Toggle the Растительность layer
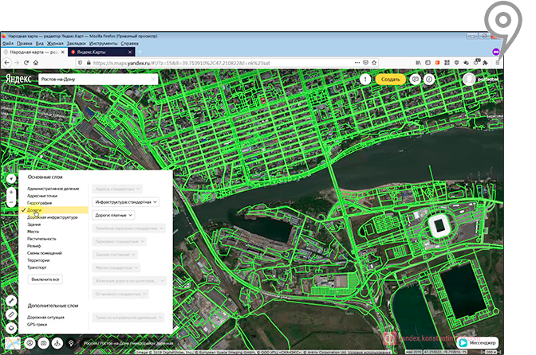Image resolution: width=536 pixels, height=355 pixels. click(41, 239)
